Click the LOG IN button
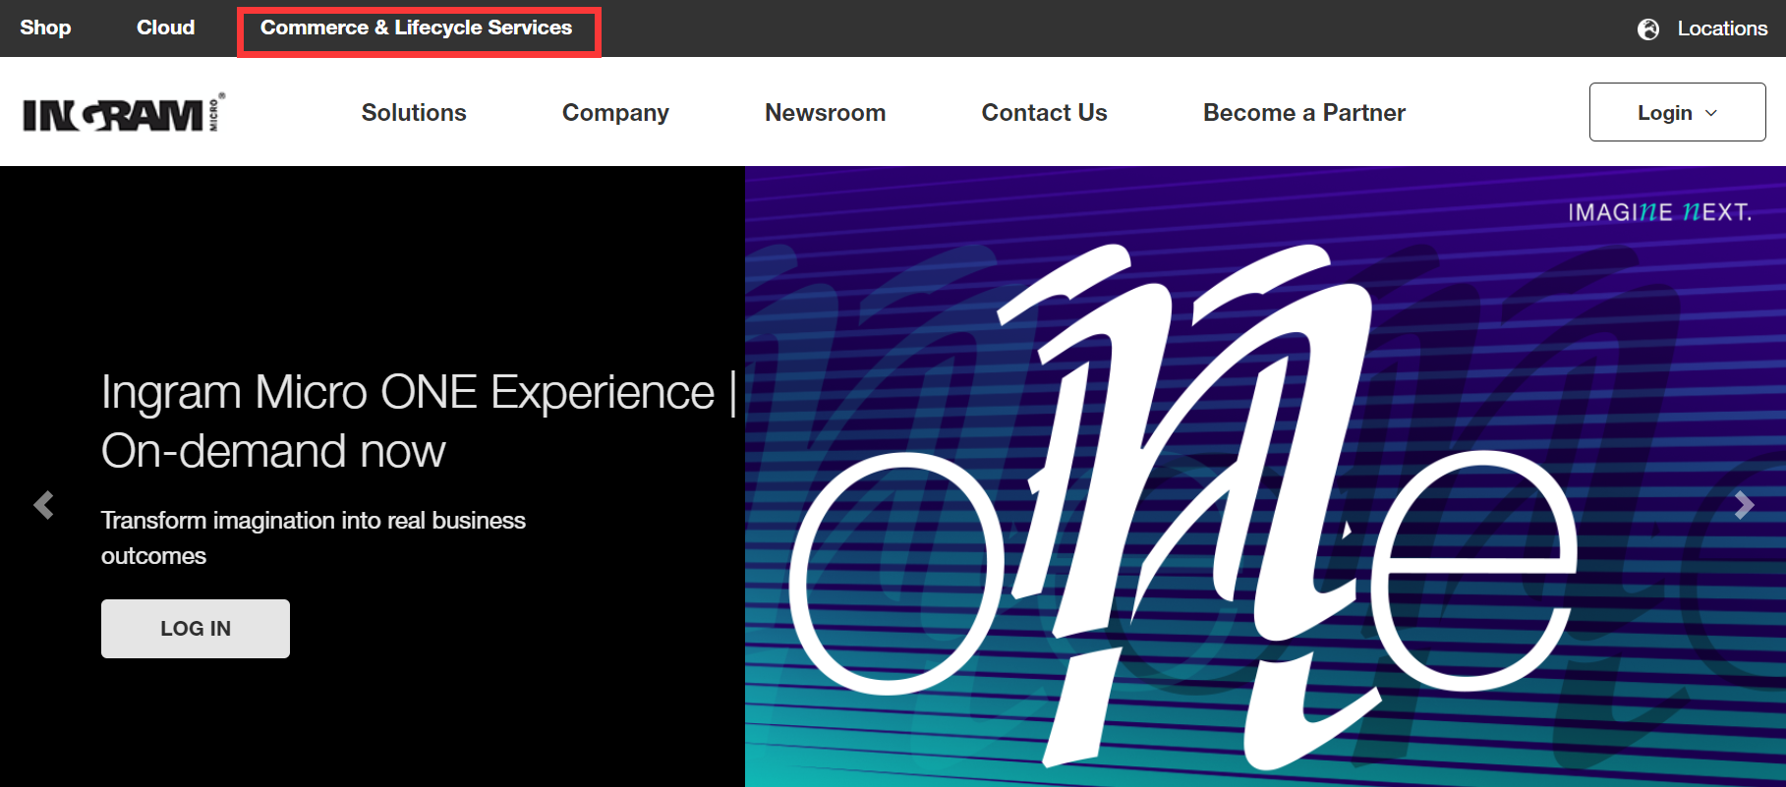Viewport: 1786px width, 787px height. click(196, 629)
